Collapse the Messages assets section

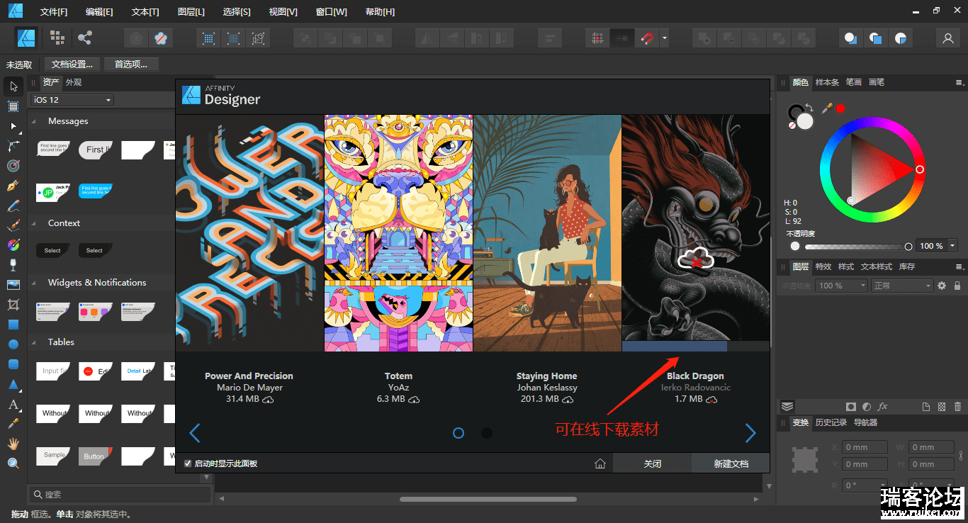[x=33, y=121]
